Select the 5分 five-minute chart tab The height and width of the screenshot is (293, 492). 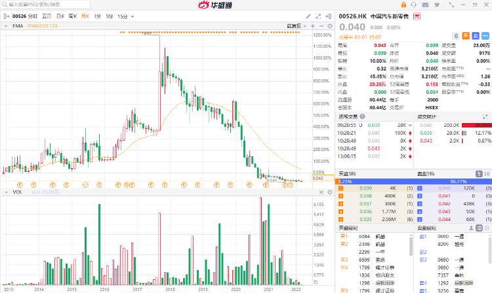109,16
